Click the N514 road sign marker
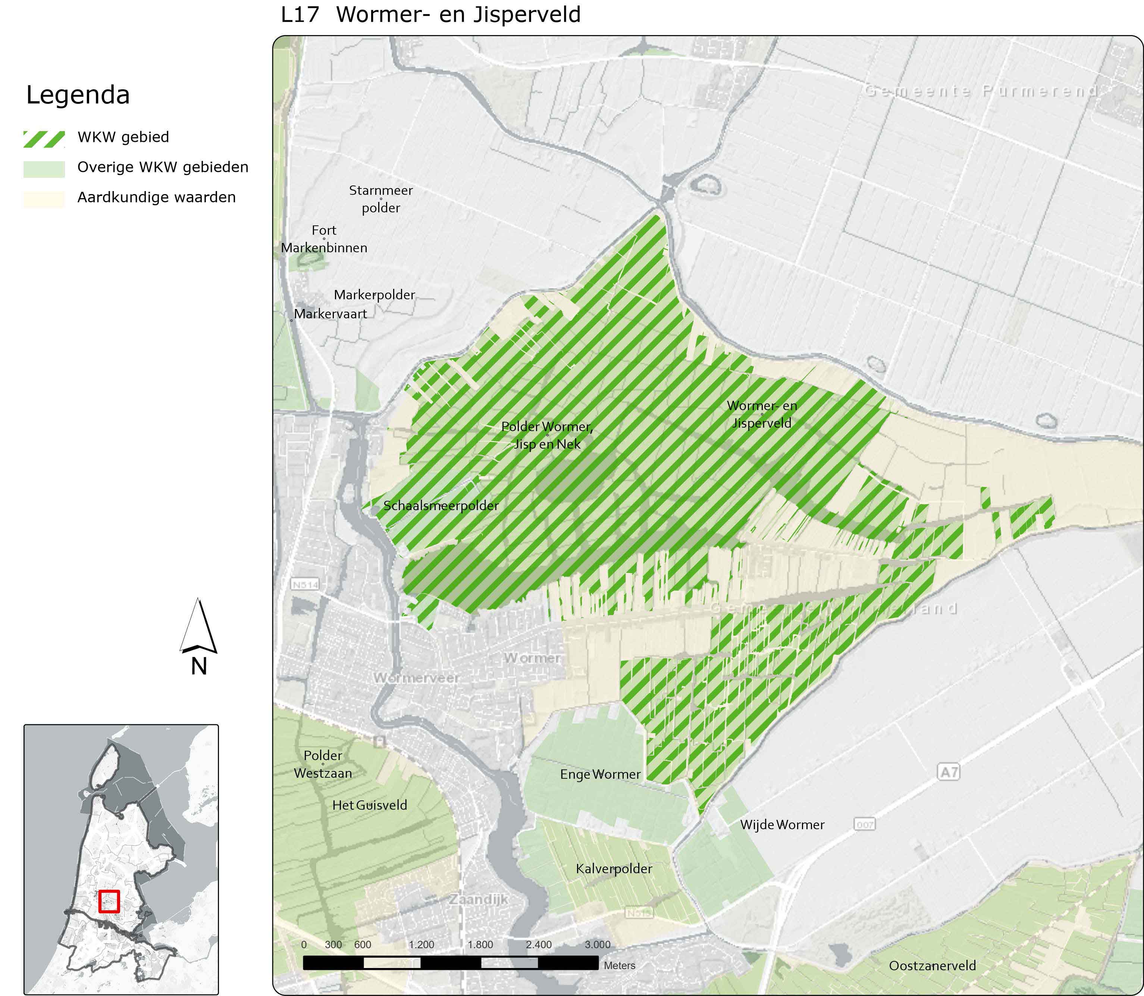 coord(305,584)
